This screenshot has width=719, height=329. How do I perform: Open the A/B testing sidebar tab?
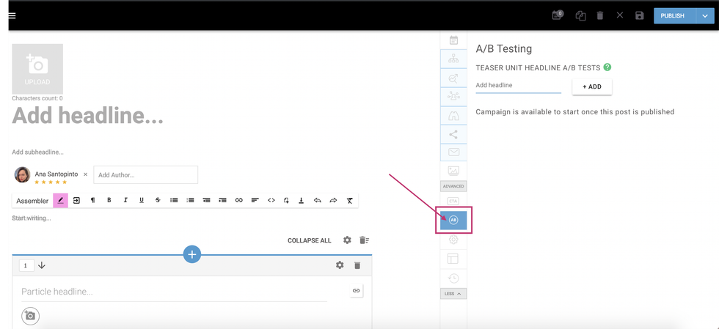point(453,220)
